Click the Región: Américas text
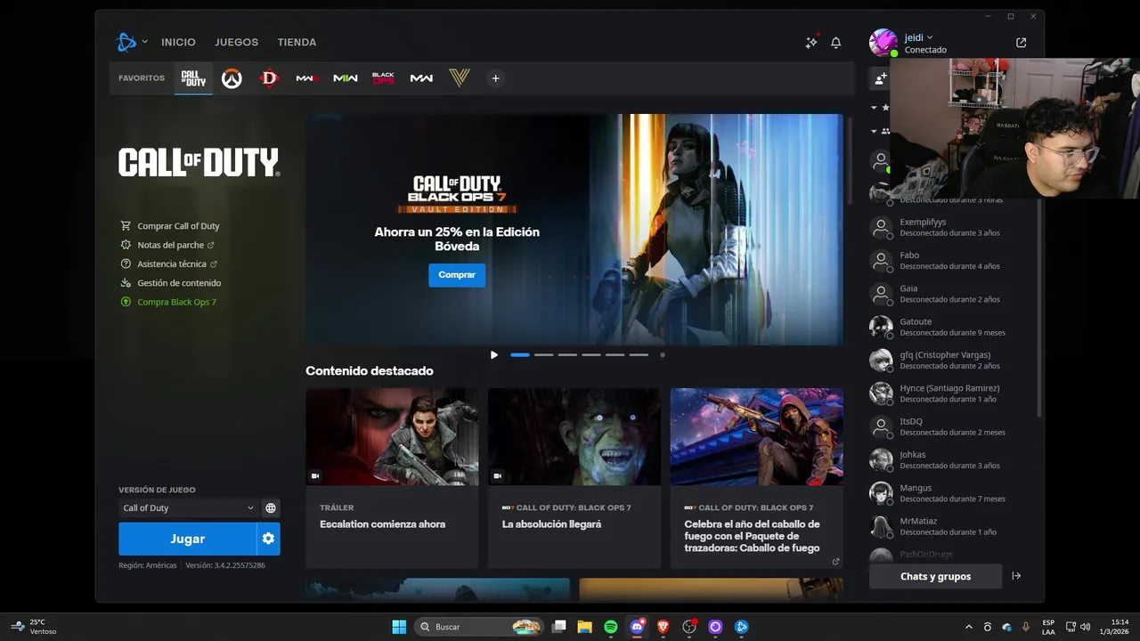This screenshot has width=1140, height=641. (148, 565)
